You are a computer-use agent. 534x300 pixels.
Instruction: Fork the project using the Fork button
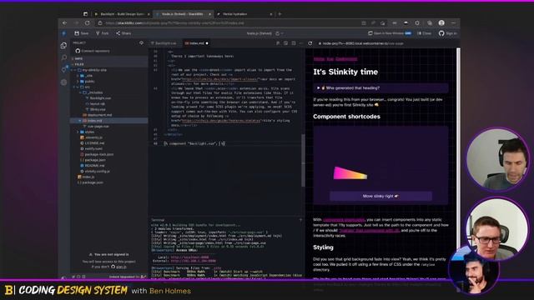pos(102,33)
